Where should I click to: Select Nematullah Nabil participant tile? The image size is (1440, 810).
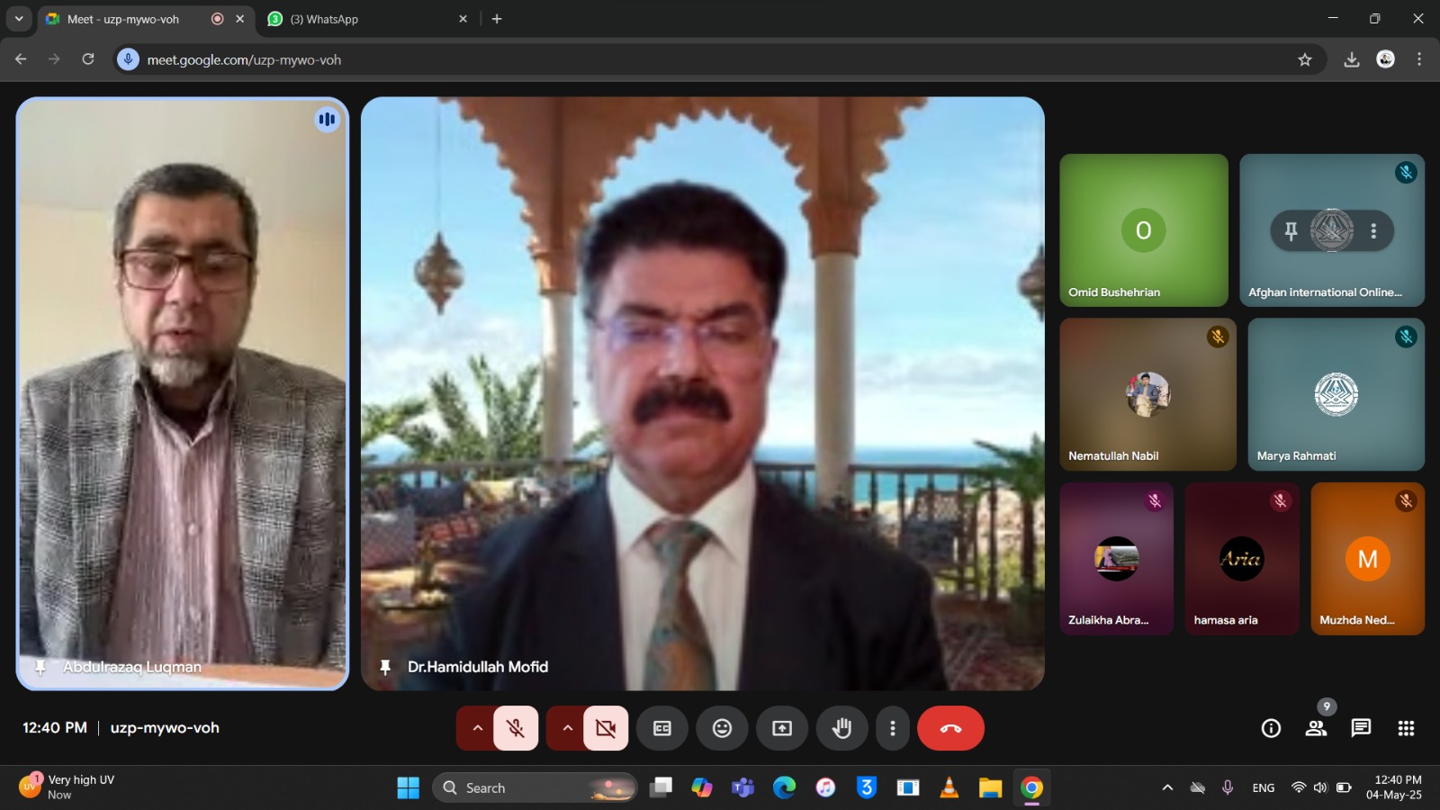1147,394
